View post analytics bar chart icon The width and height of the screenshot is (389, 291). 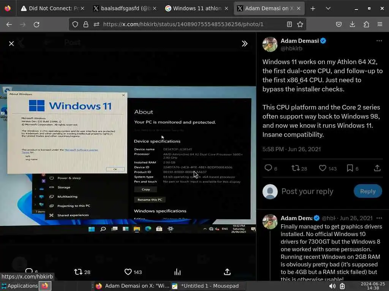click(x=177, y=272)
